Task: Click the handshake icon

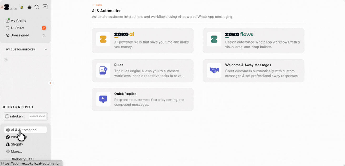Action: tap(214, 70)
